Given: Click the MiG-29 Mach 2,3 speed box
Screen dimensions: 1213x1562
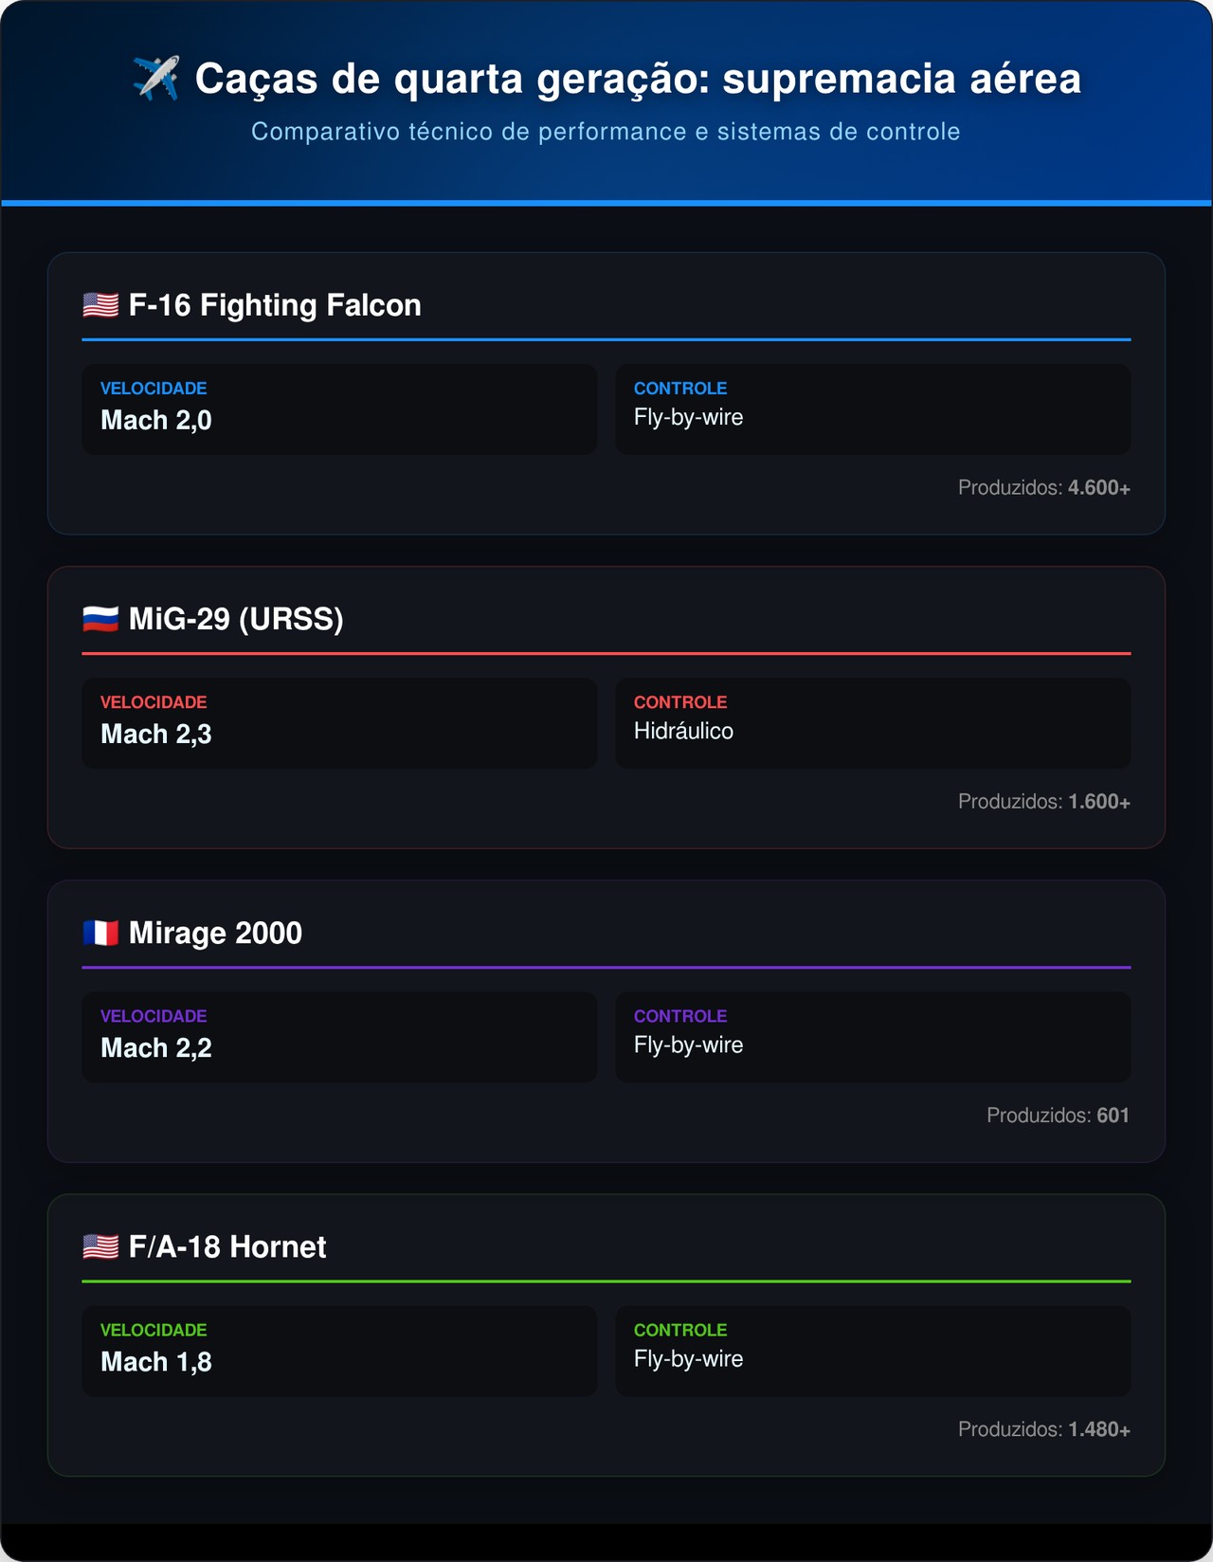Looking at the screenshot, I should [339, 723].
